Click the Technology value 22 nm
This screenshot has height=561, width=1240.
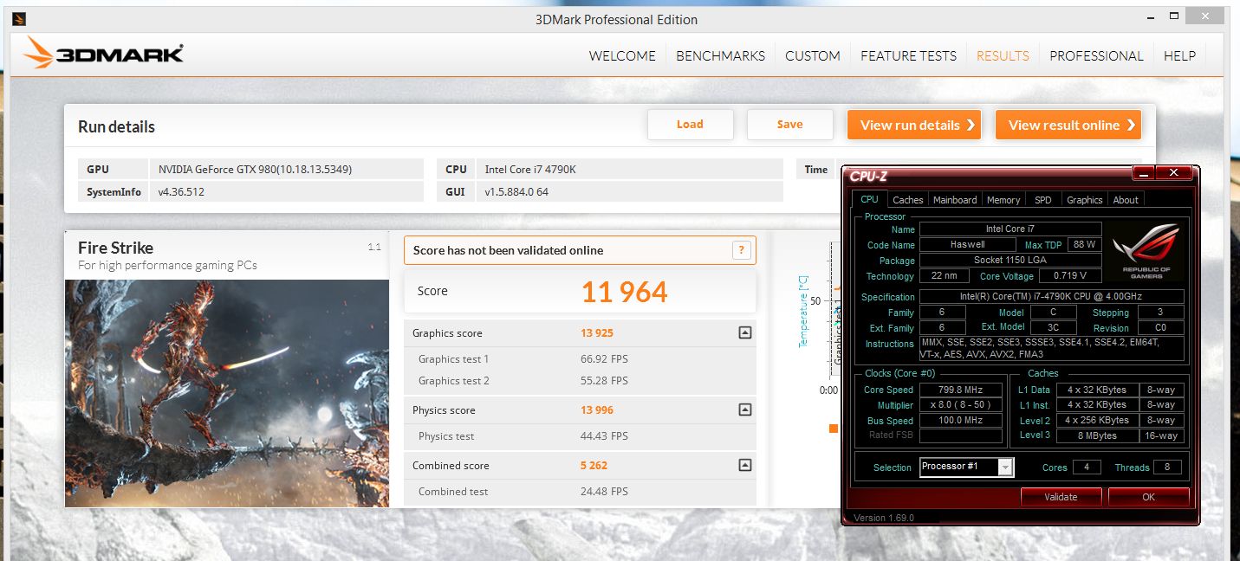point(944,276)
